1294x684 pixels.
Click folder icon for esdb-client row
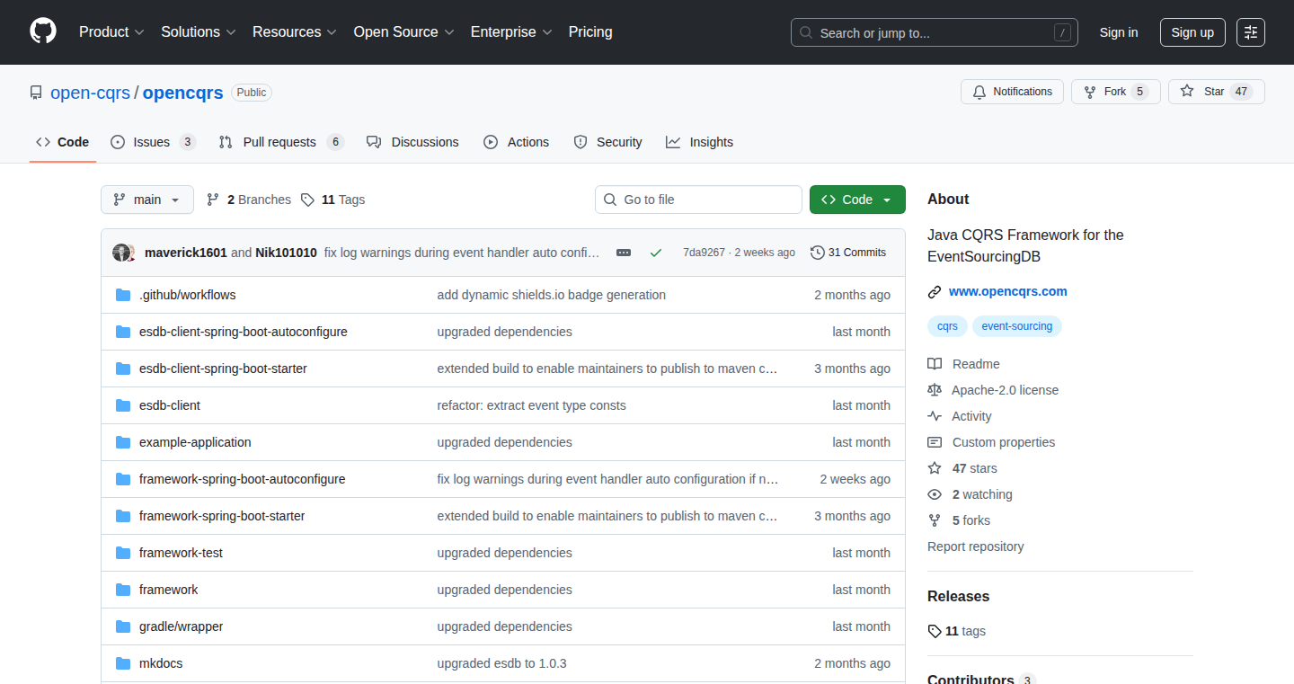point(123,405)
